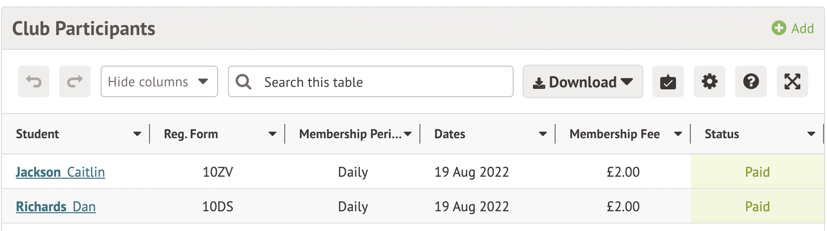Image resolution: width=827 pixels, height=231 pixels.
Task: Open Status column header menu arrow
Action: point(811,134)
